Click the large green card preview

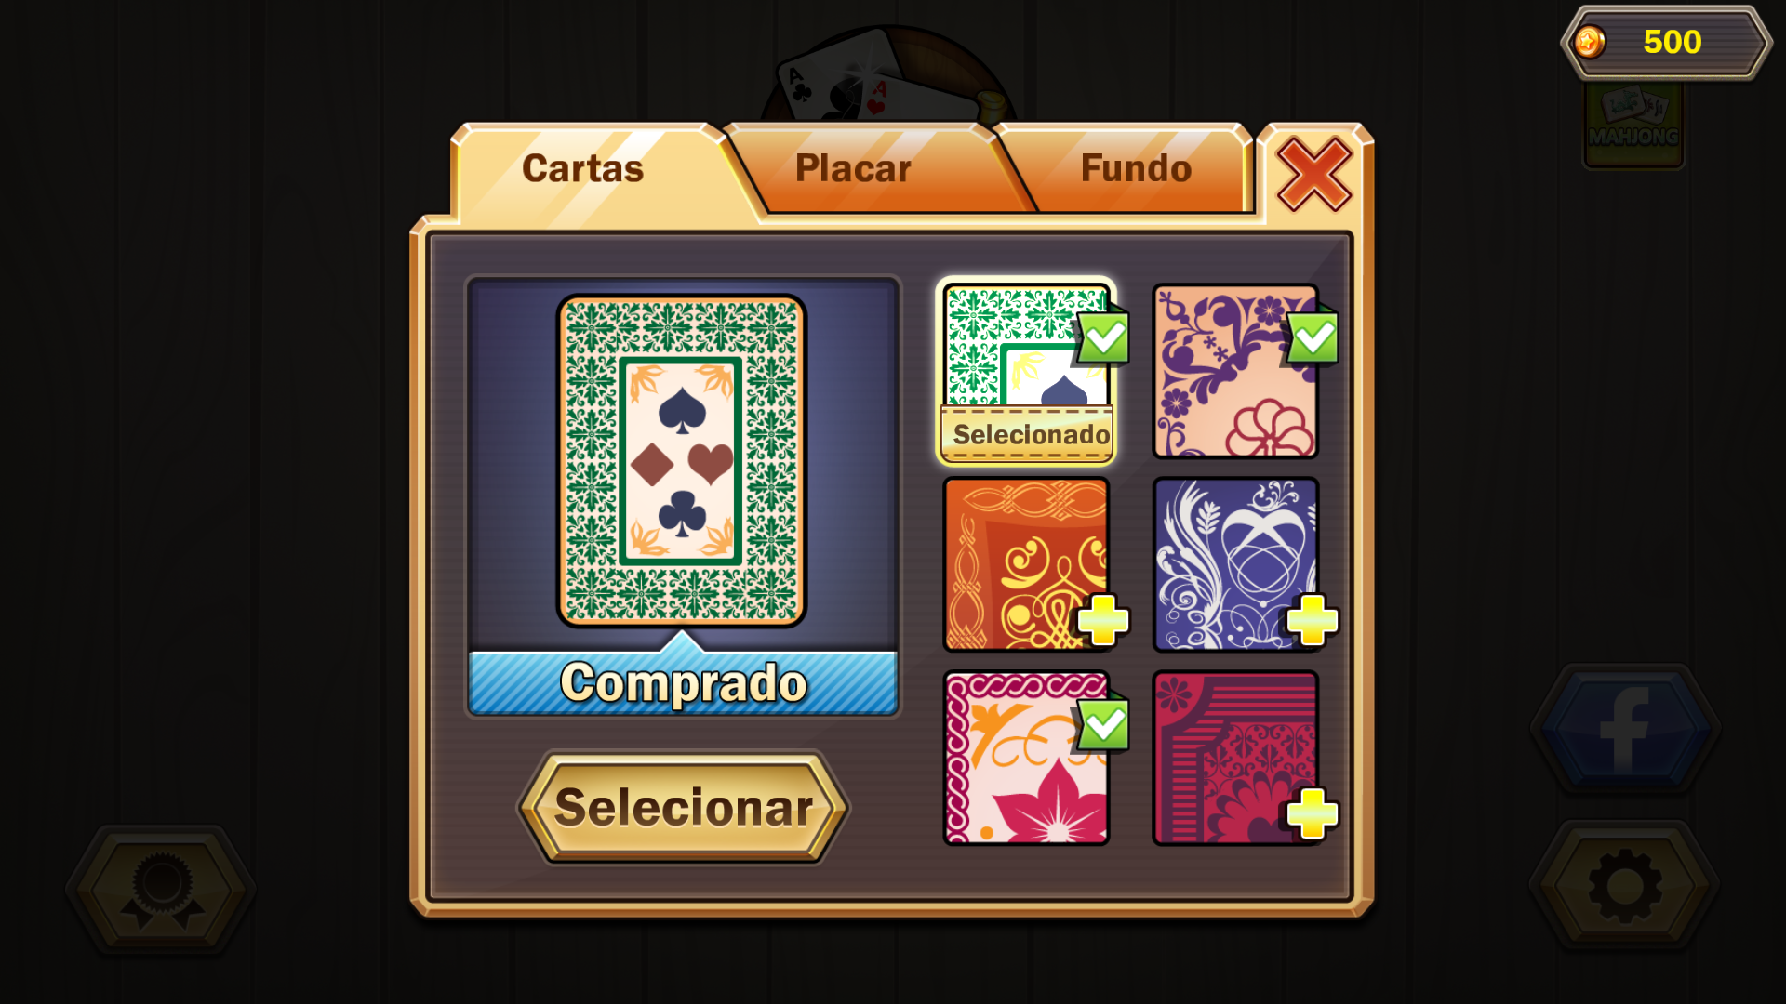point(682,461)
